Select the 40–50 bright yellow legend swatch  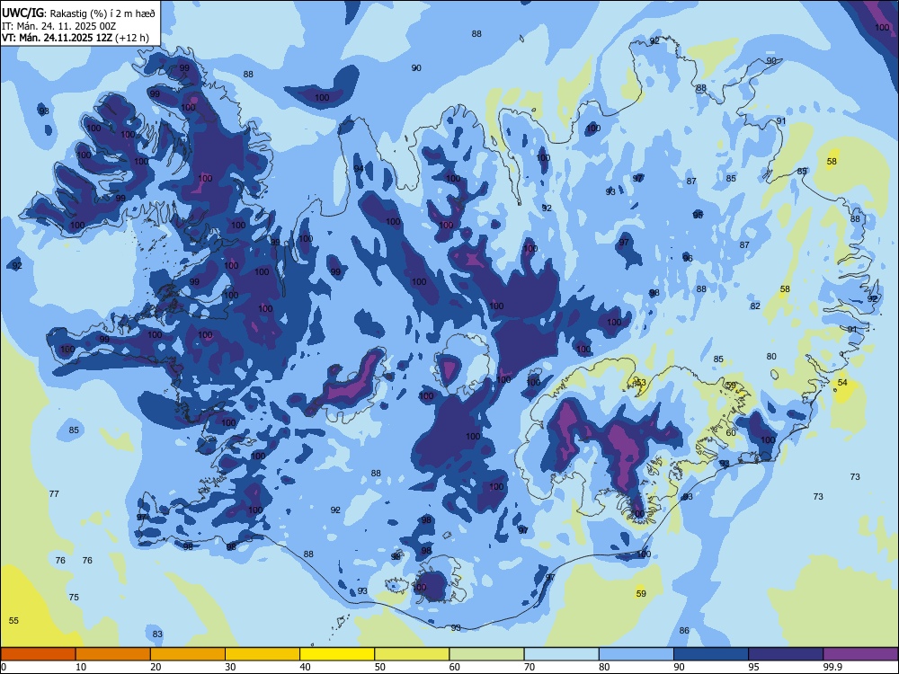point(337,654)
